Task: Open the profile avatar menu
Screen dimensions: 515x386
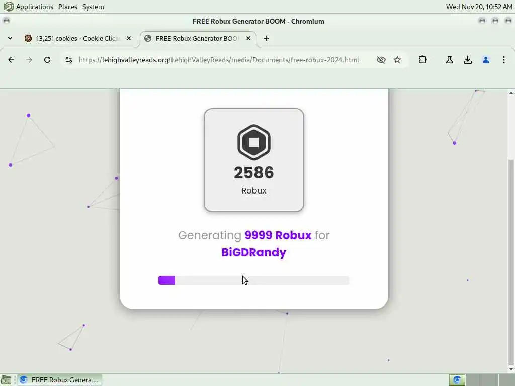Action: pyautogui.click(x=486, y=60)
